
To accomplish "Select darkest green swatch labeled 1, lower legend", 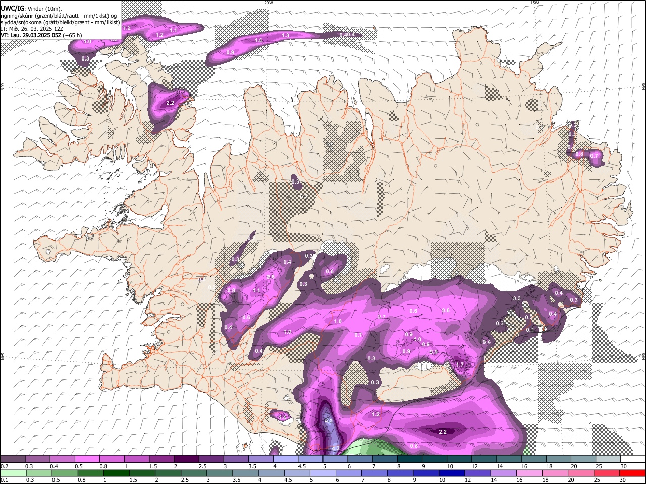I will coord(117,473).
